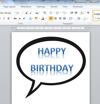The height and width of the screenshot is (104, 100).
Task: Align text left
Action: pos(51,18)
